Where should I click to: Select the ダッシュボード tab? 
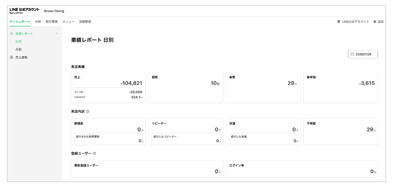tap(20, 22)
